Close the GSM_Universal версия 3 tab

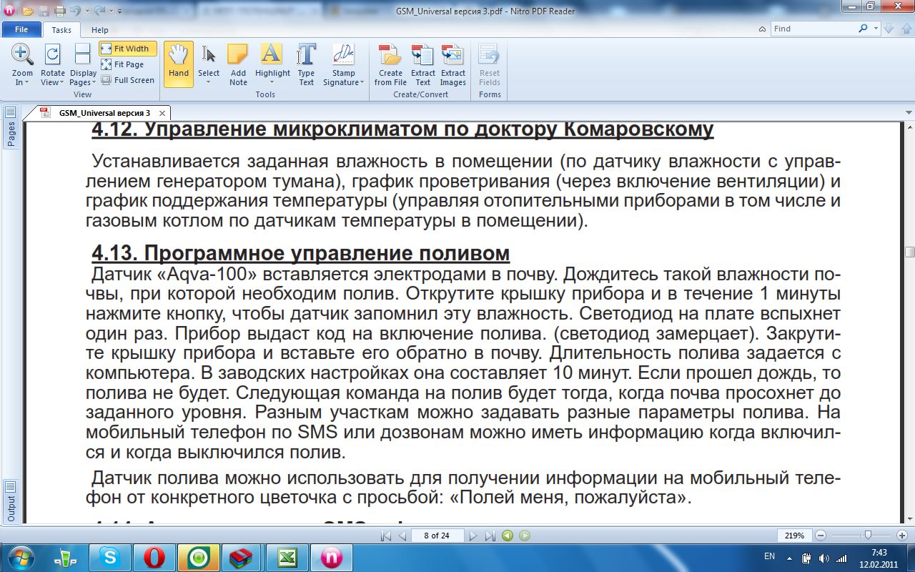162,113
